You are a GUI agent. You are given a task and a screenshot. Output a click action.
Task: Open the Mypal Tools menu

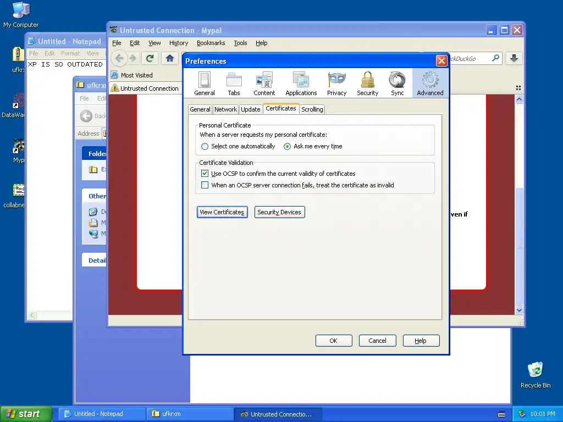[x=240, y=43]
